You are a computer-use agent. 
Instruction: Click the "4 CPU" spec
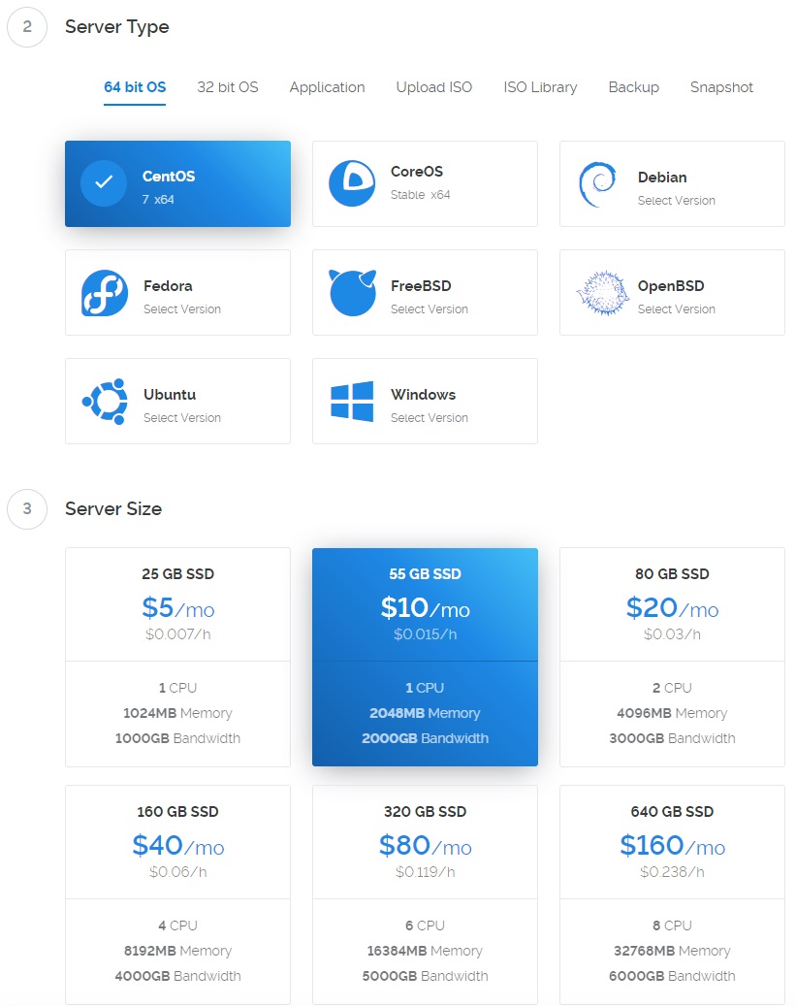tap(177, 925)
